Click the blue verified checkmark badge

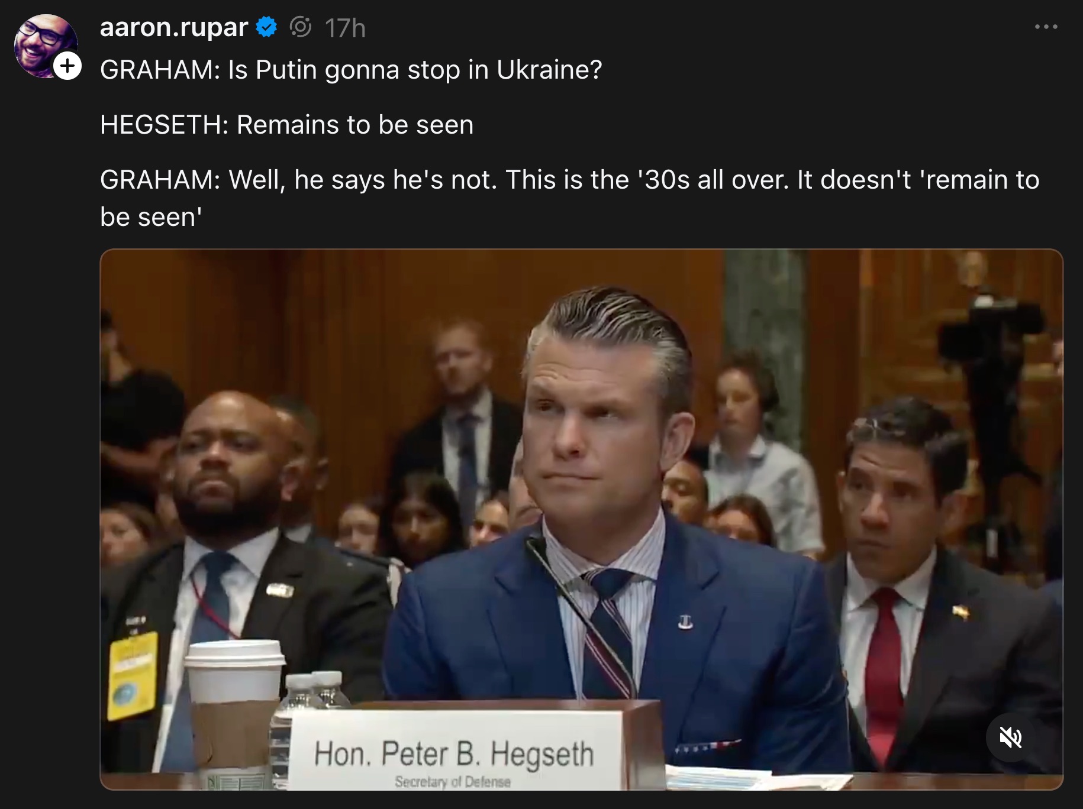pos(267,27)
